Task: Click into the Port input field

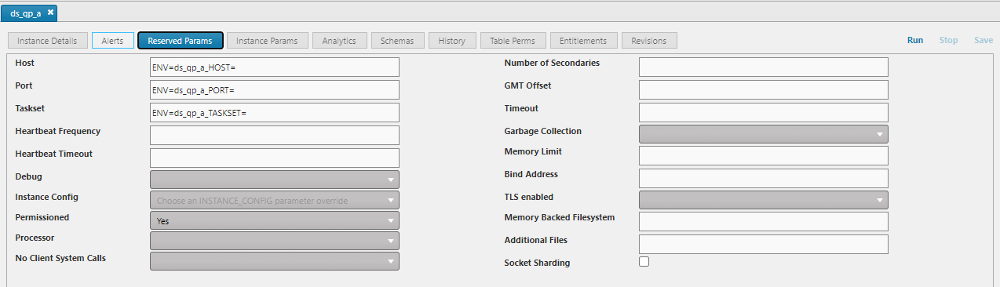Action: (275, 89)
